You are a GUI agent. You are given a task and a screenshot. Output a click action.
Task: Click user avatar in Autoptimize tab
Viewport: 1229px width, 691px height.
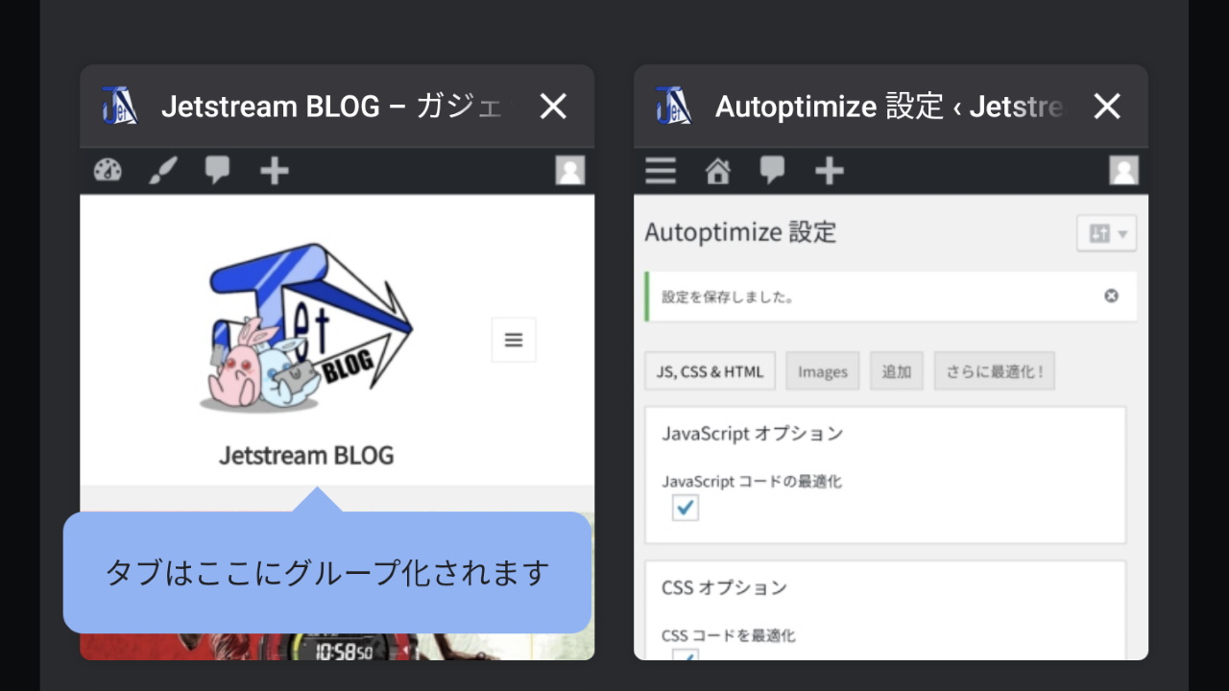tap(1123, 171)
